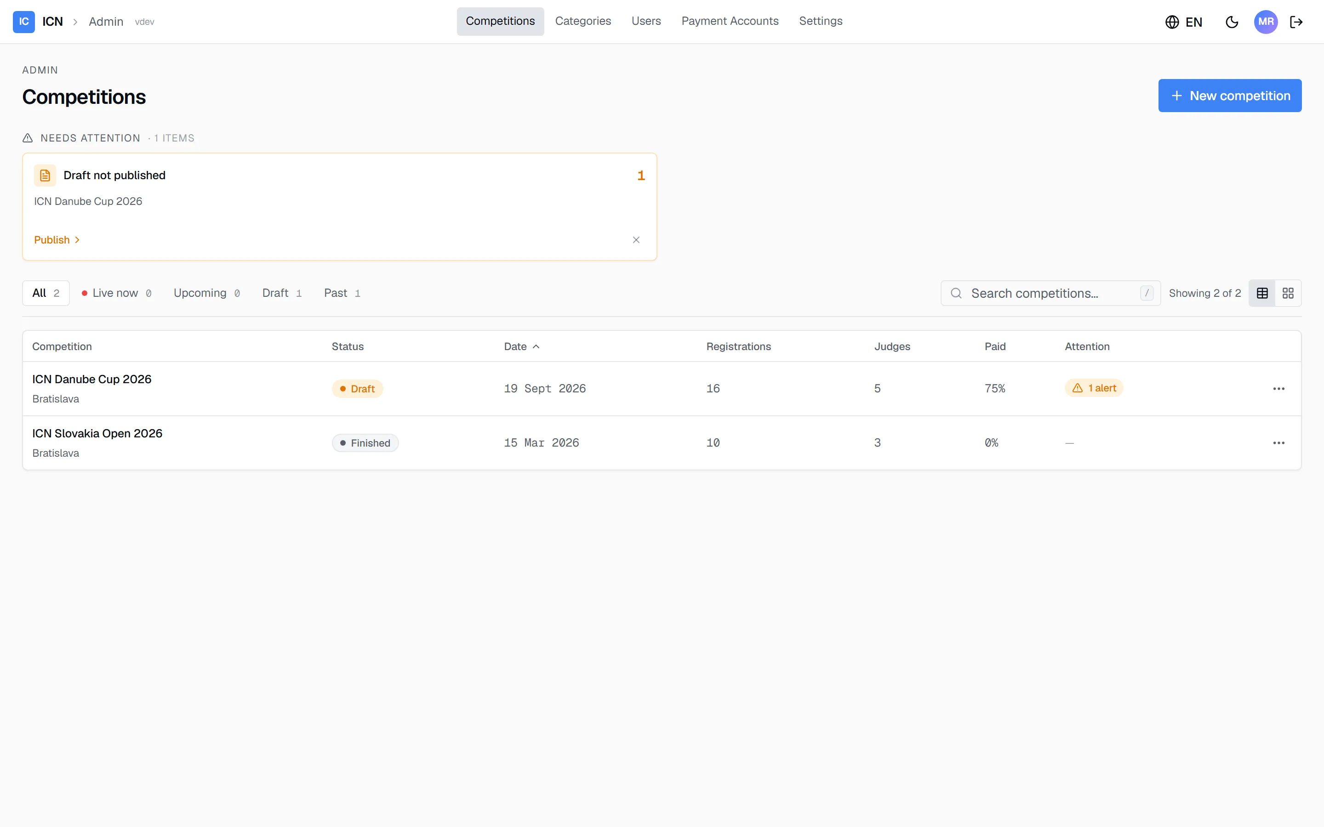Focus the Search competitions field
The width and height of the screenshot is (1324, 827).
(x=1050, y=293)
